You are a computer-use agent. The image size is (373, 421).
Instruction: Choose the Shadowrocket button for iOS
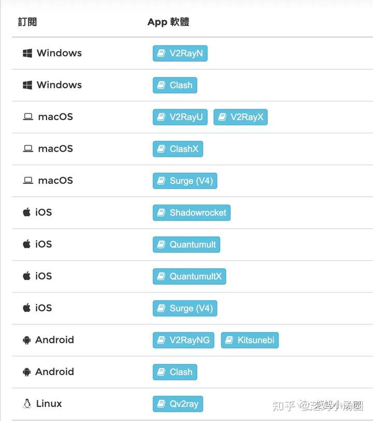point(191,213)
